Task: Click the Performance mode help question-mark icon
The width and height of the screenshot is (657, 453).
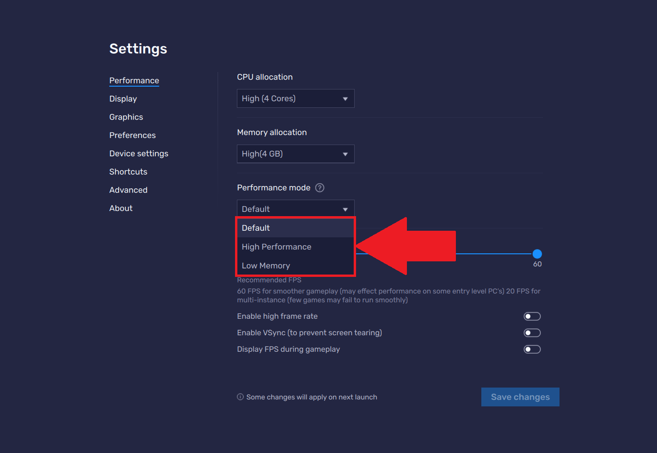Action: (320, 188)
